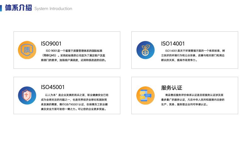Select the 服务认证 heading
The height and width of the screenshot is (141, 252).
pos(172,88)
